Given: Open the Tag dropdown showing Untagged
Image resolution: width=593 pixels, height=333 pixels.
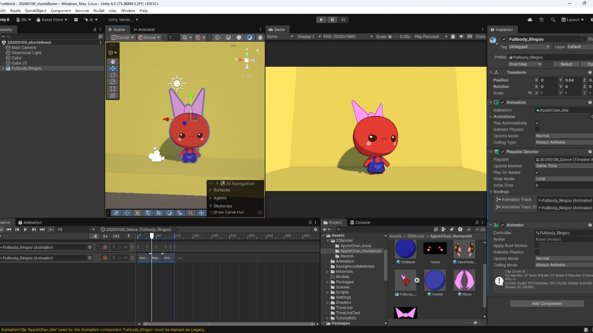Looking at the screenshot, I should (x=529, y=47).
